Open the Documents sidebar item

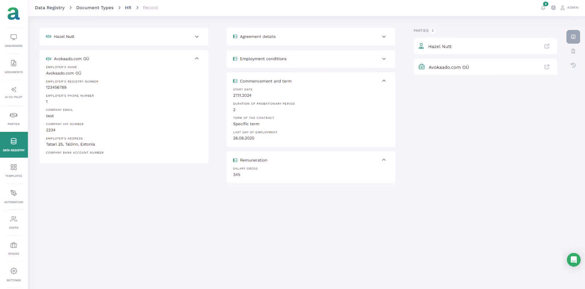(14, 67)
